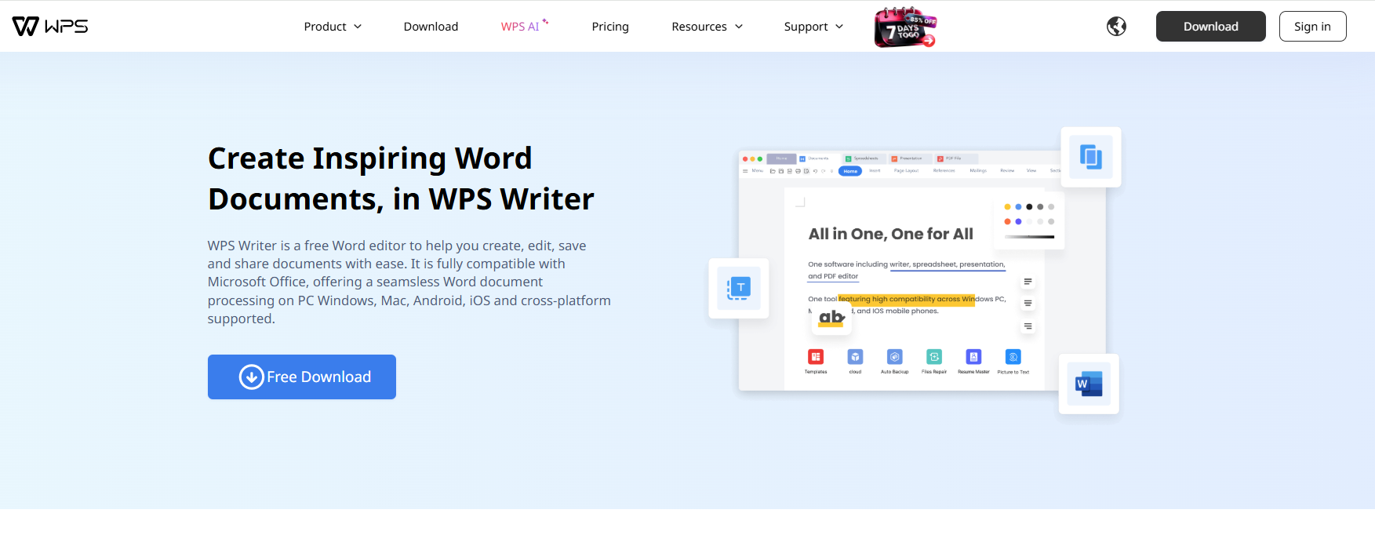Open the 7 days to go promo badge
Image resolution: width=1375 pixels, height=557 pixels.
click(905, 27)
